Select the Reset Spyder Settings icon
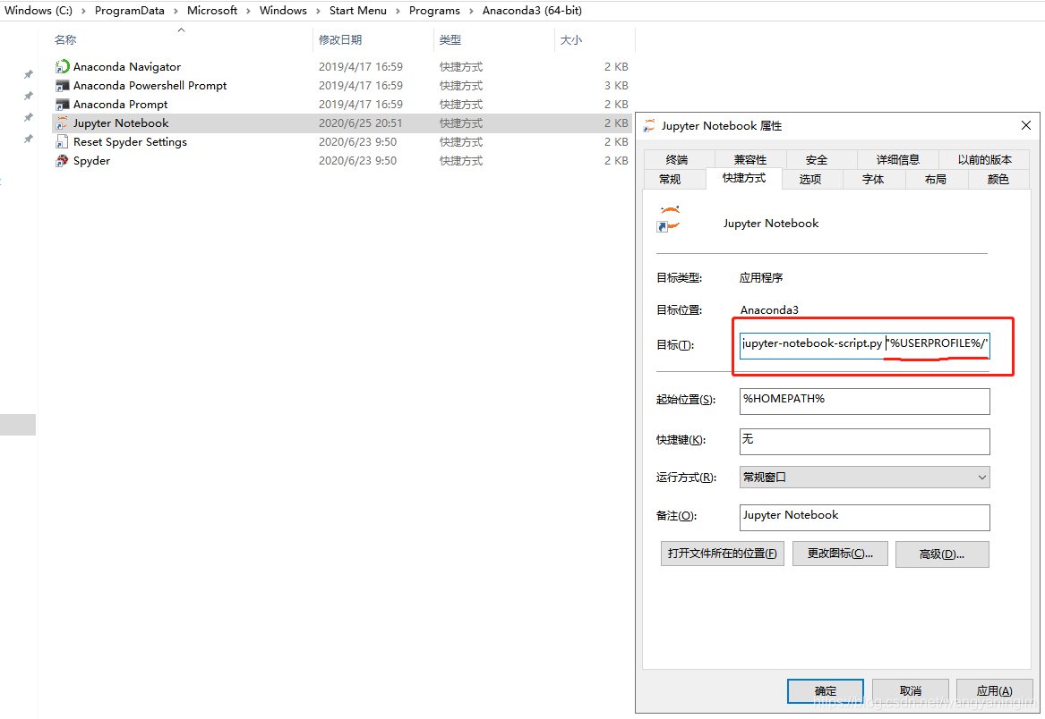1045x719 pixels. [62, 142]
